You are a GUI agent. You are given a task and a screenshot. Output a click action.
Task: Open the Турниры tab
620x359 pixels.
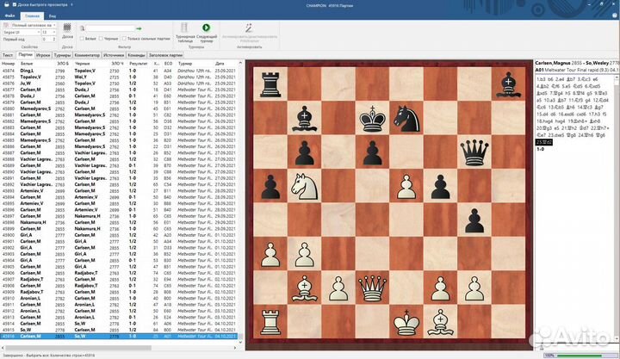point(63,55)
